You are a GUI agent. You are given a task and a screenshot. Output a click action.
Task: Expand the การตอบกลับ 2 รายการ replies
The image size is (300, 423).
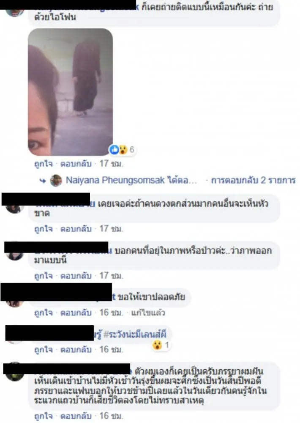pos(254,180)
